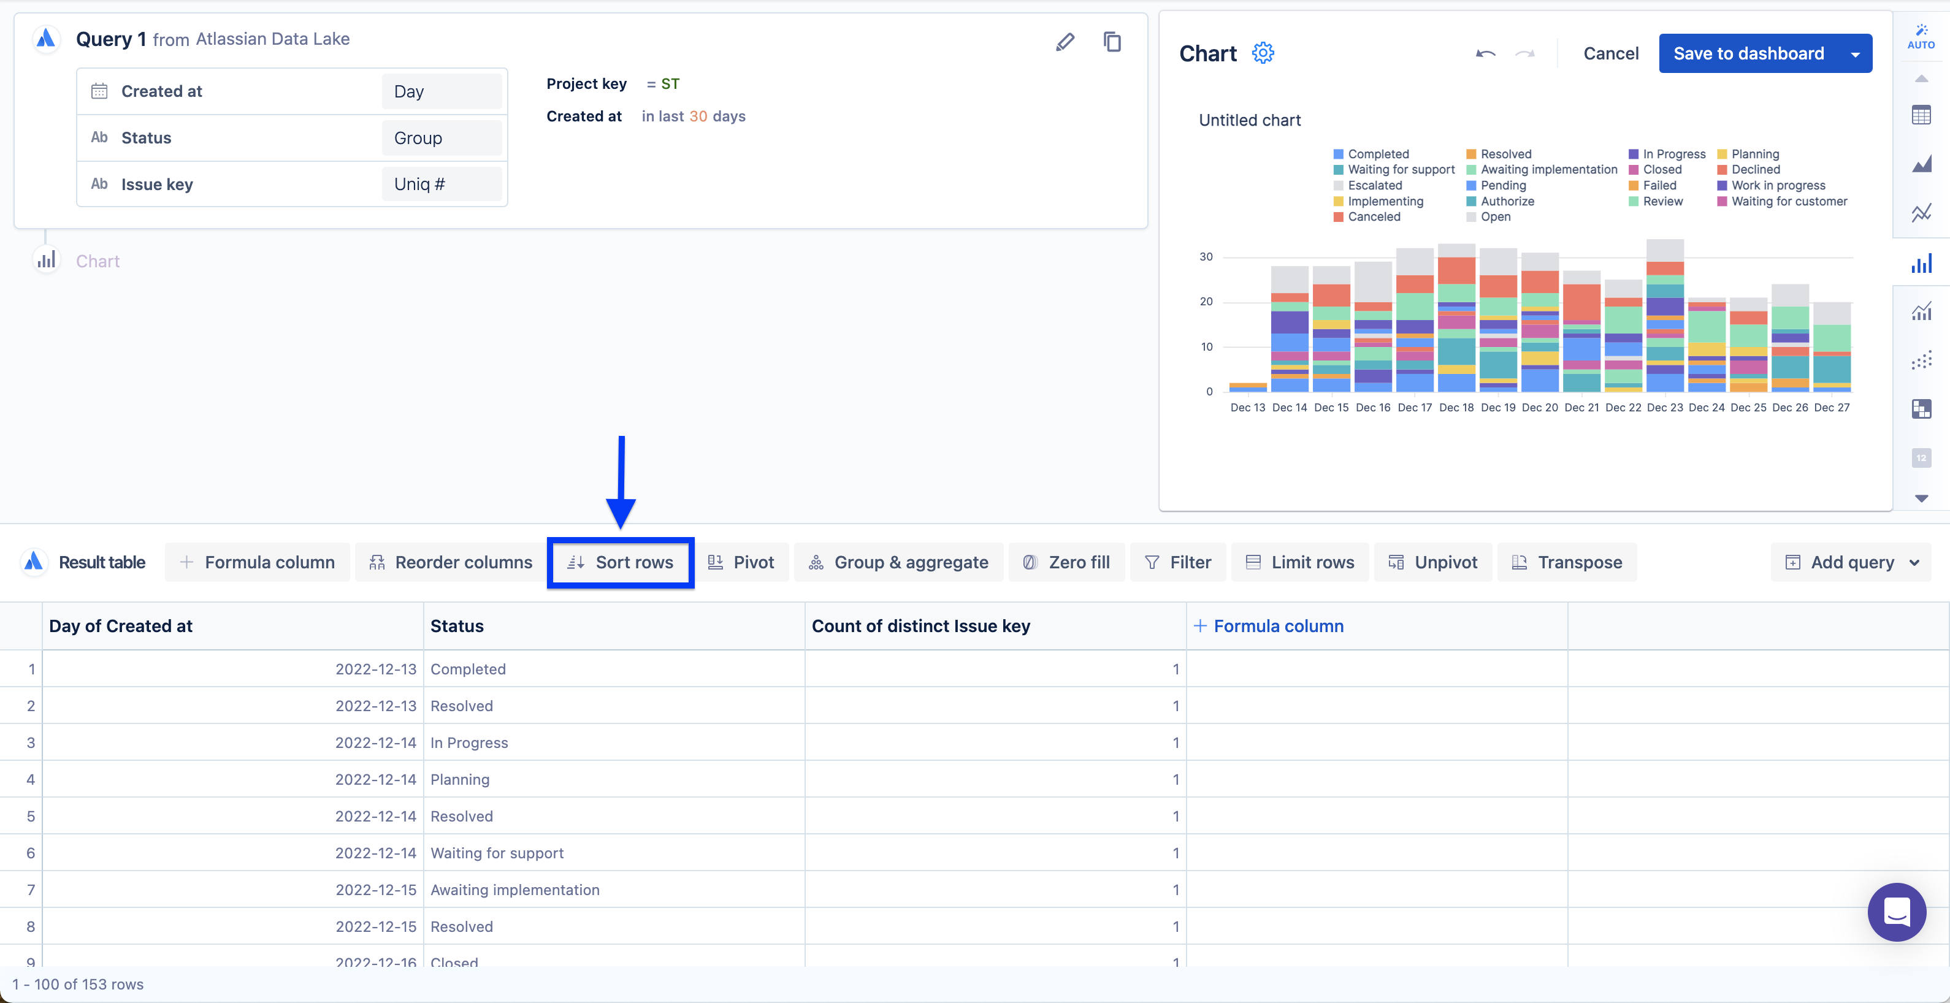Image resolution: width=1950 pixels, height=1003 pixels.
Task: Click the undo arrow icon
Action: [x=1485, y=54]
